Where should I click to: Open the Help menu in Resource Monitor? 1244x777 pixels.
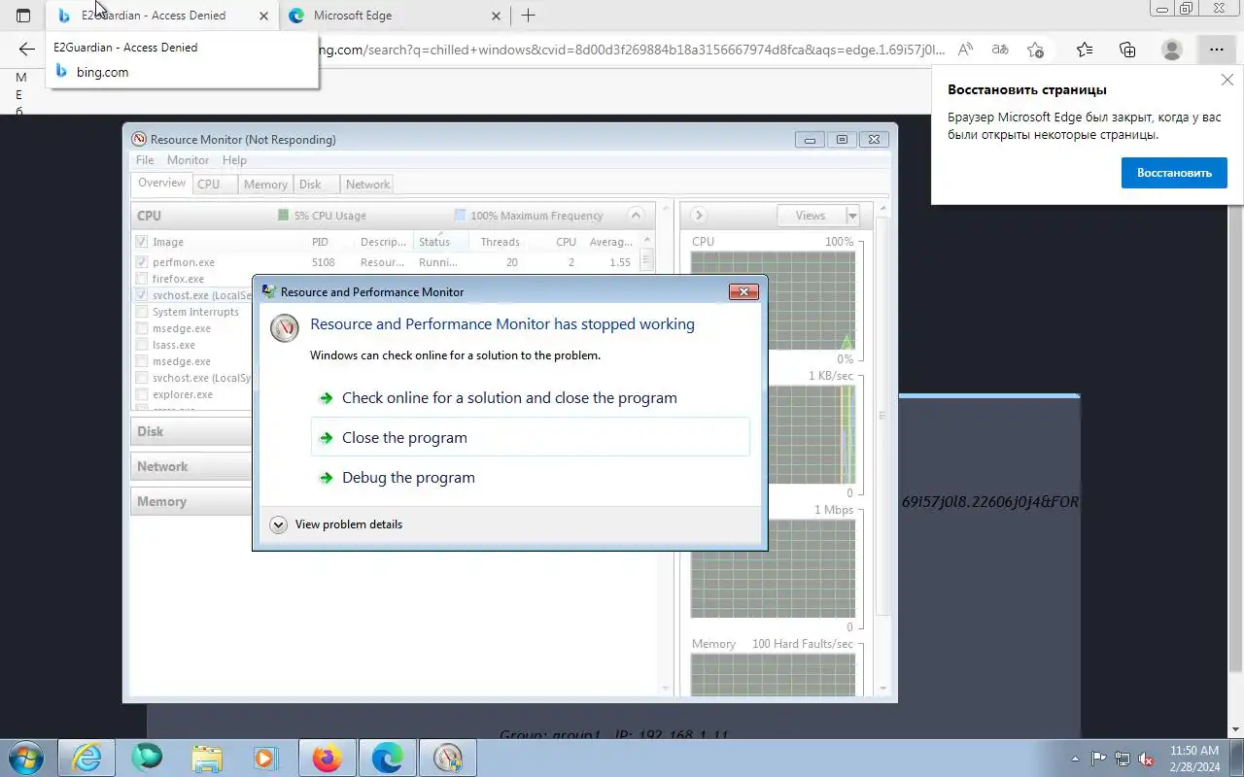point(234,160)
